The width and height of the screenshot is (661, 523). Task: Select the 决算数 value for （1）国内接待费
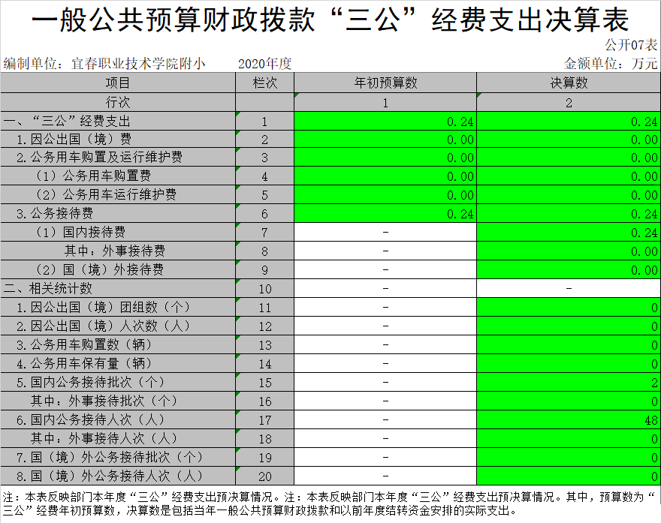click(569, 233)
